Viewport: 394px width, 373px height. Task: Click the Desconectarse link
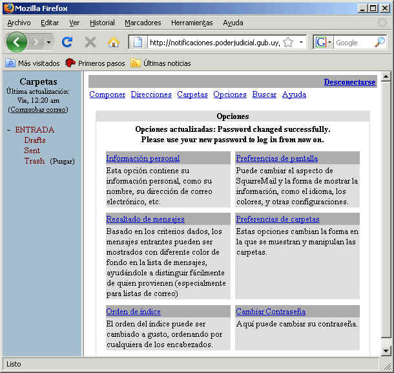point(349,82)
